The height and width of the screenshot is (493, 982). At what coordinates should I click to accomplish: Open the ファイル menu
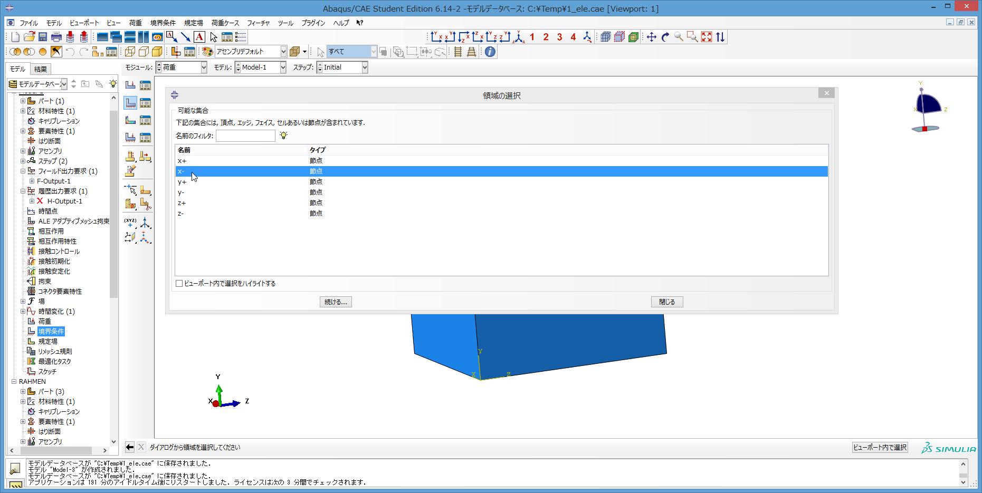pos(28,23)
